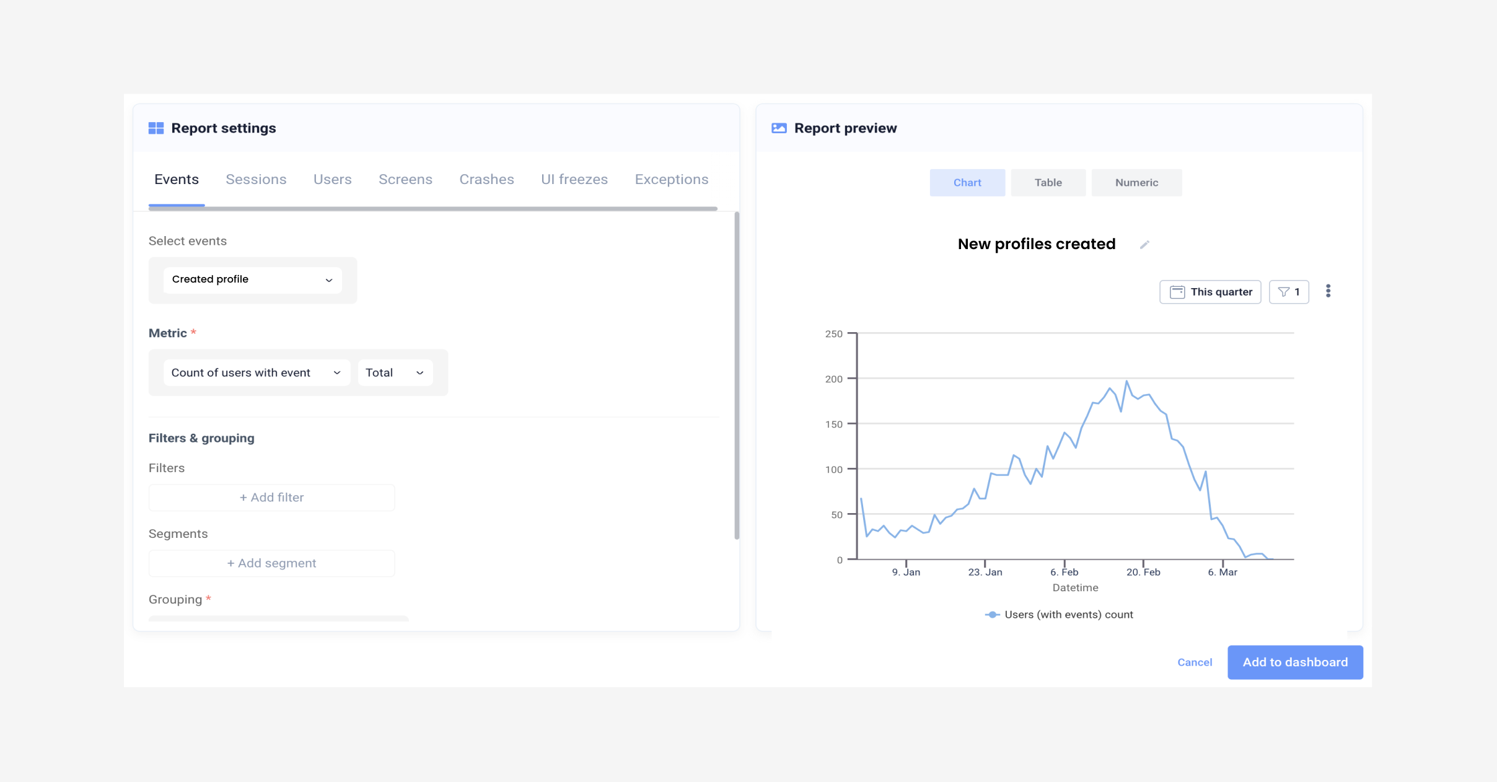Expand the Created profile event dropdown
This screenshot has width=1497, height=782.
(252, 280)
